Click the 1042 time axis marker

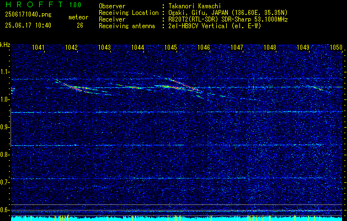click(72, 47)
